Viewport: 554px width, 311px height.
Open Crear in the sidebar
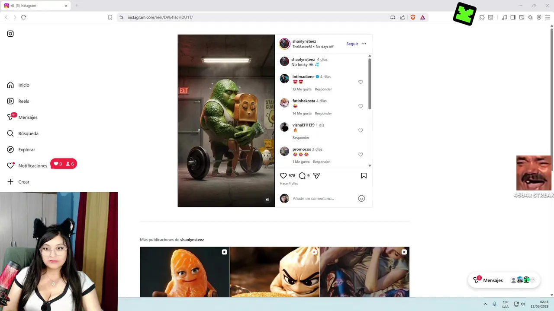[18, 182]
